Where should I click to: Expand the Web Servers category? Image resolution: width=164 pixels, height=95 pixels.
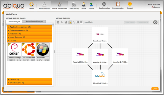tap(29, 83)
